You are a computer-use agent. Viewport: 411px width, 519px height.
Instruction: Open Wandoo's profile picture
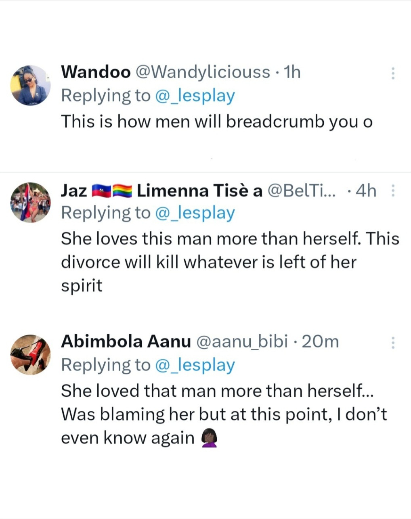pos(30,86)
